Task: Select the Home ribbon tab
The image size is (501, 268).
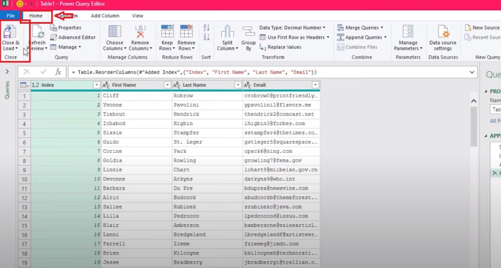Action: point(36,16)
